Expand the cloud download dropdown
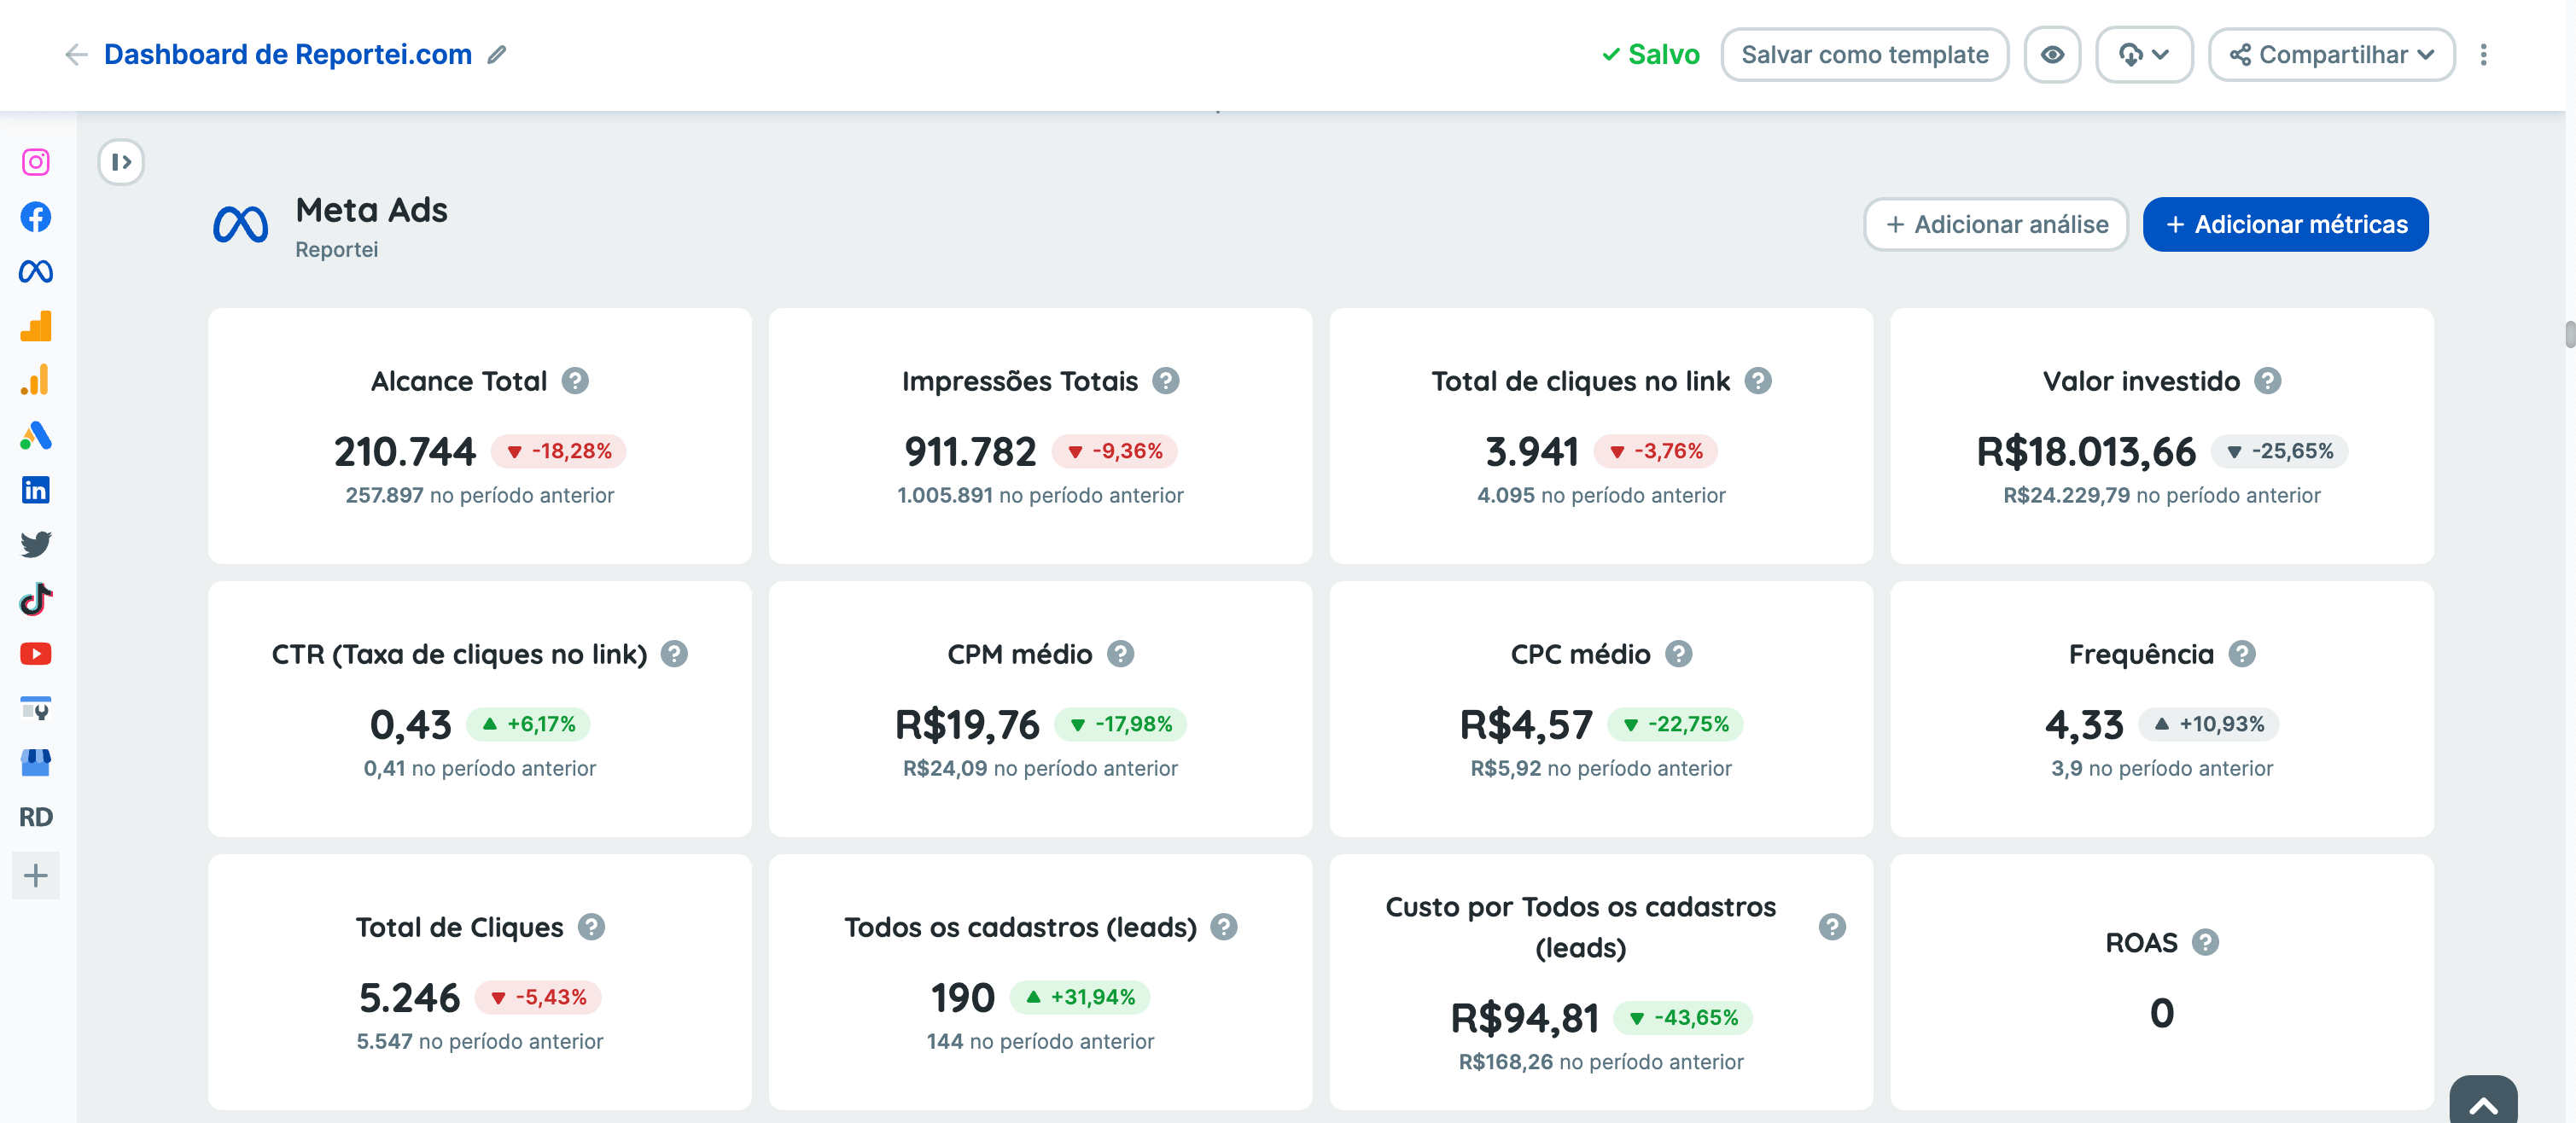Viewport: 2576px width, 1123px height. pos(2144,55)
